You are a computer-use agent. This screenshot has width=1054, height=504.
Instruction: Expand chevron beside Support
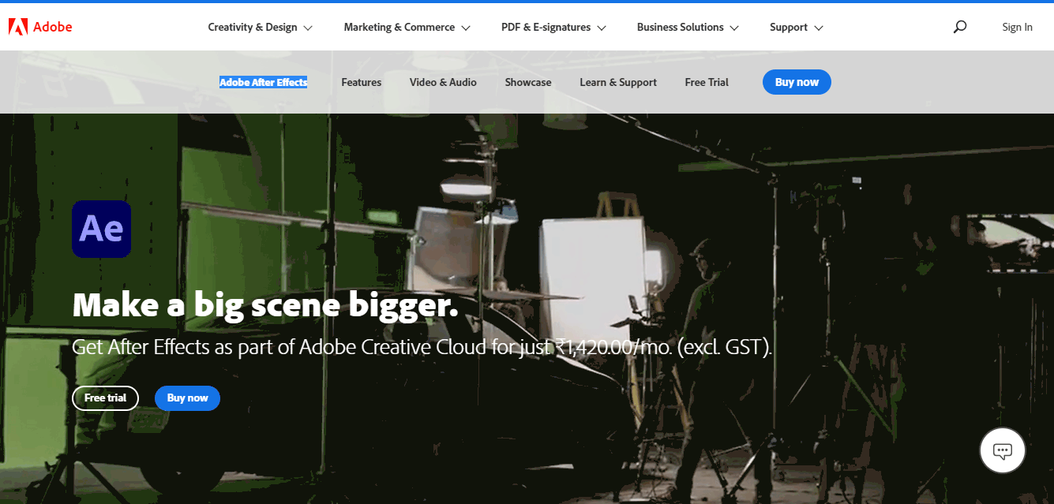819,28
